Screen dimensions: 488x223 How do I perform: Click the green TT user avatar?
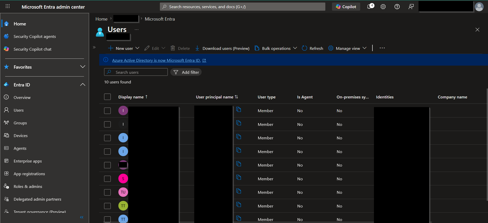(x=123, y=206)
